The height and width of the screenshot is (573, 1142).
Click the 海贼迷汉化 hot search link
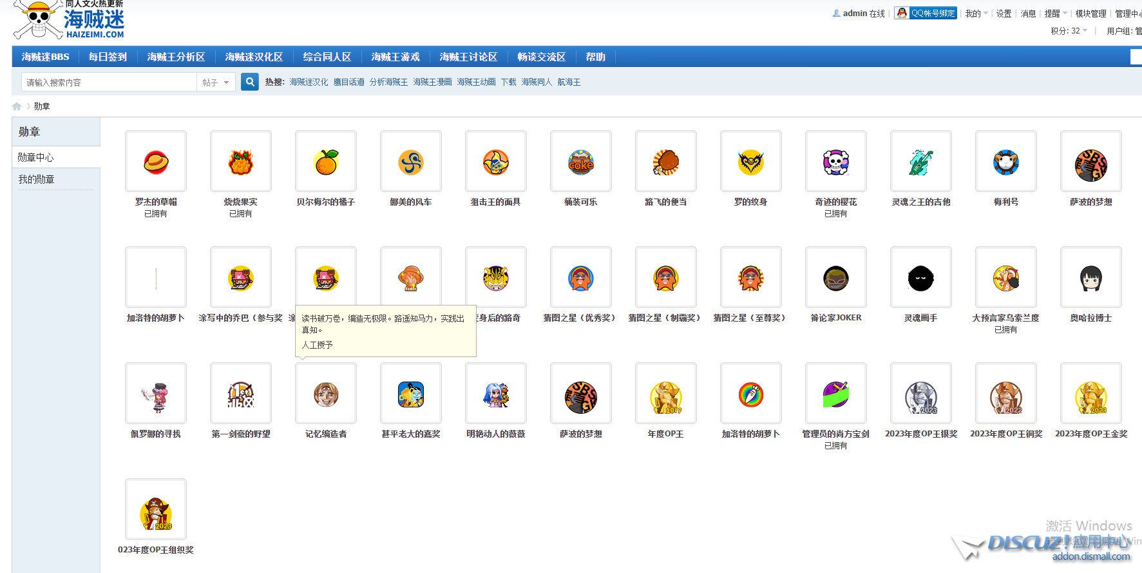pos(309,82)
